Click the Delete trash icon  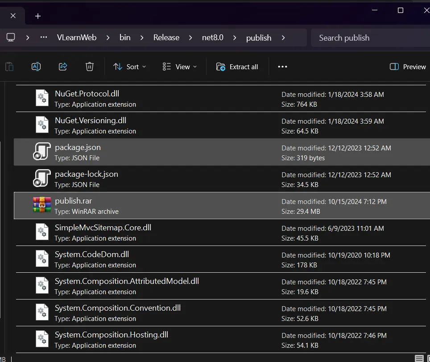click(89, 66)
